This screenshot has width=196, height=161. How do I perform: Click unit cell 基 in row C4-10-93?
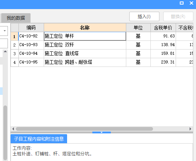(138, 45)
